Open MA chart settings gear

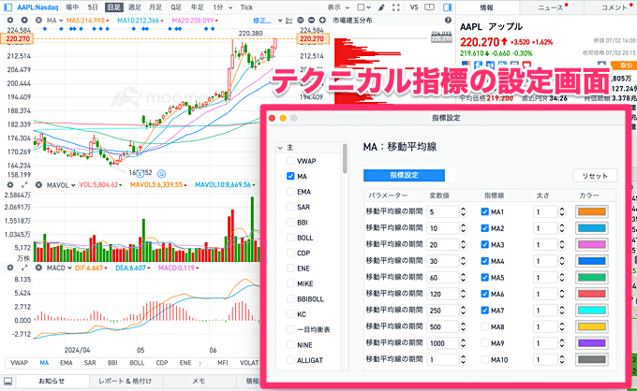pos(10,21)
